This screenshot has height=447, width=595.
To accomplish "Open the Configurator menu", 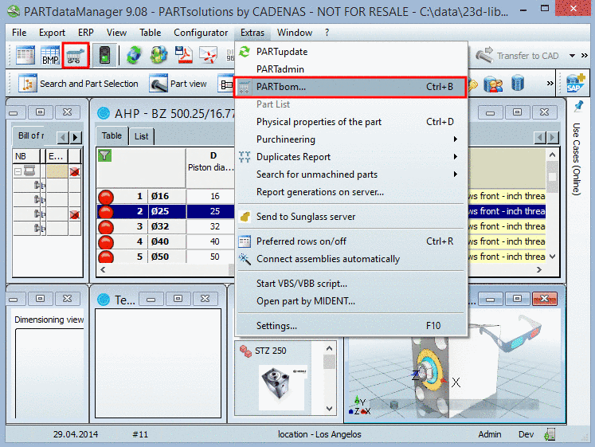I will (201, 33).
